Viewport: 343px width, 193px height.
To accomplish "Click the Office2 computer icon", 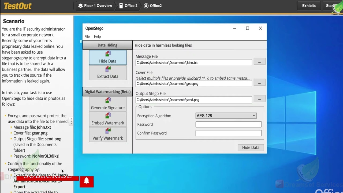I will click(146, 6).
